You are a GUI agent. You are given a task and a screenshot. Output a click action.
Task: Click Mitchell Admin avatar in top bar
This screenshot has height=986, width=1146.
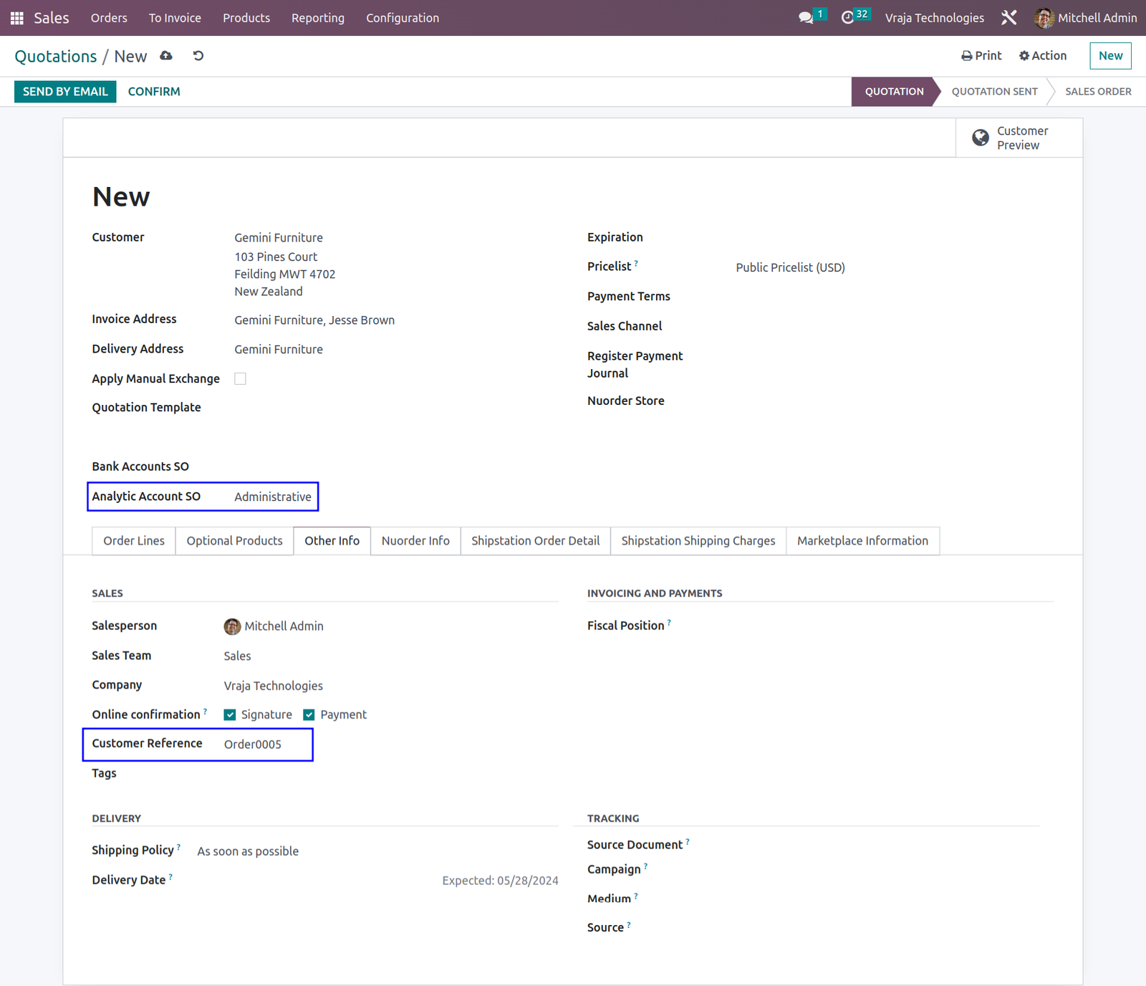1044,18
